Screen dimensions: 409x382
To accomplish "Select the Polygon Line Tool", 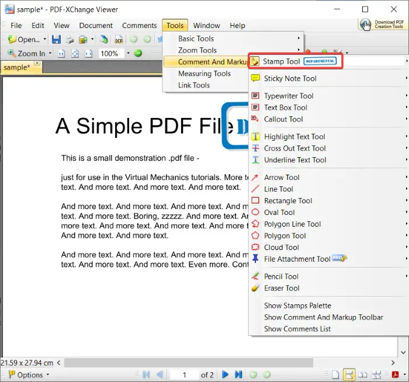I will point(328,224).
